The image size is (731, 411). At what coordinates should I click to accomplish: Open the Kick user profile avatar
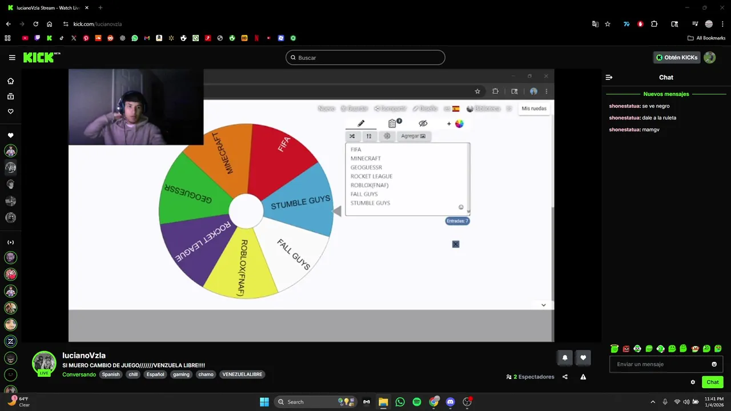(x=710, y=58)
